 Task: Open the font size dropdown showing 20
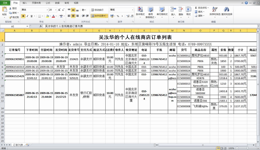(x=56, y=10)
